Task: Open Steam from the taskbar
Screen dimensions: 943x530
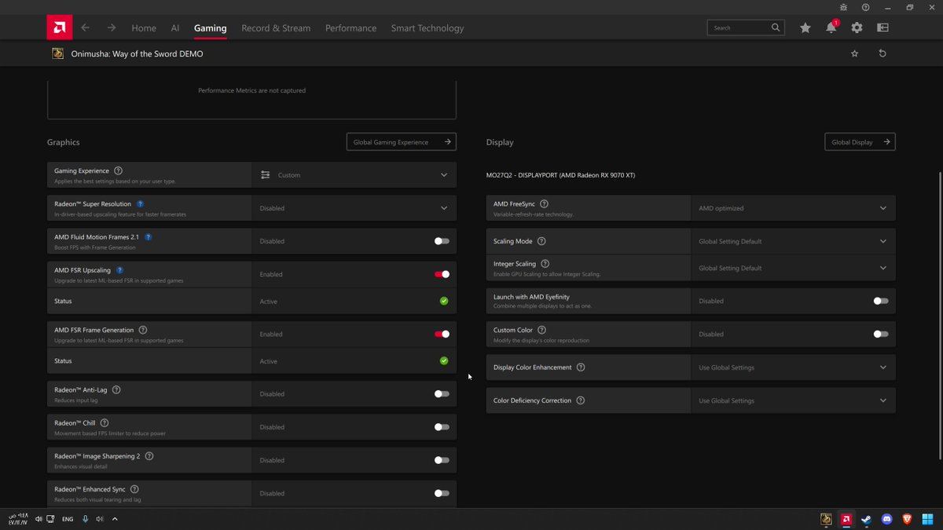Action: pyautogui.click(x=867, y=519)
